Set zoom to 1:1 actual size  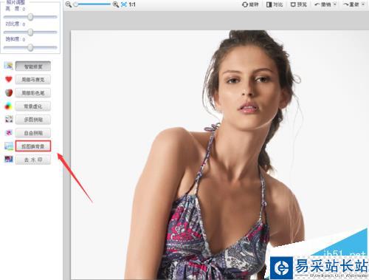tap(132, 4)
